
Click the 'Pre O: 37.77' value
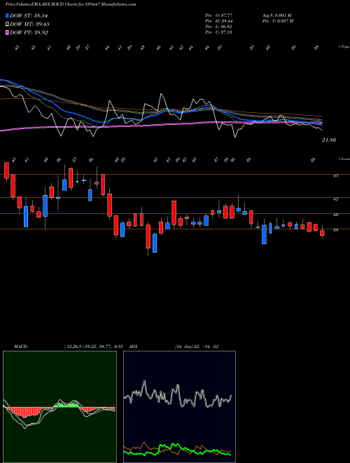(x=219, y=15)
